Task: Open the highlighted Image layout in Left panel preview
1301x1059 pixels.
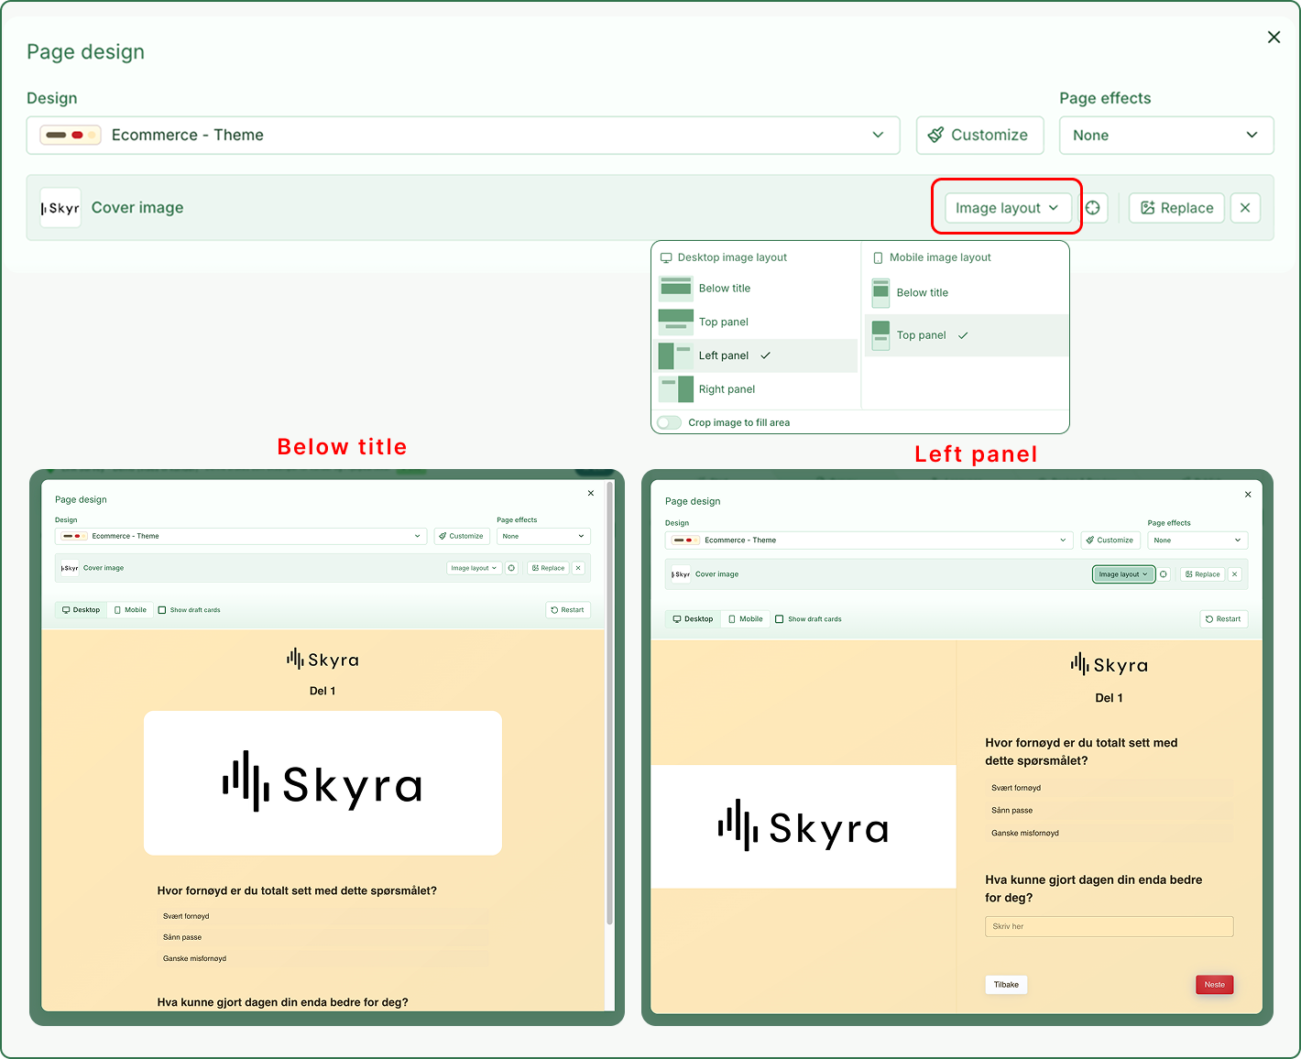Action: [x=1123, y=574]
